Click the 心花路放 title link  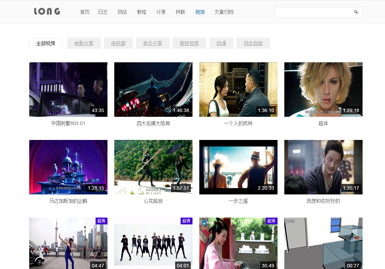click(153, 201)
